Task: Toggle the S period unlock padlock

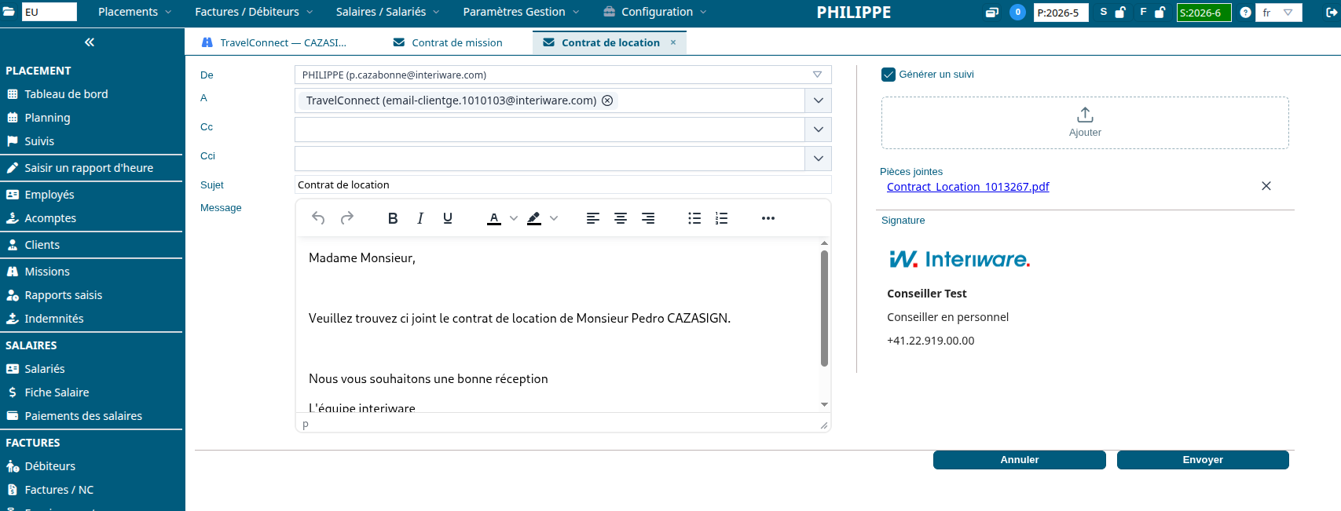Action: 1121,12
